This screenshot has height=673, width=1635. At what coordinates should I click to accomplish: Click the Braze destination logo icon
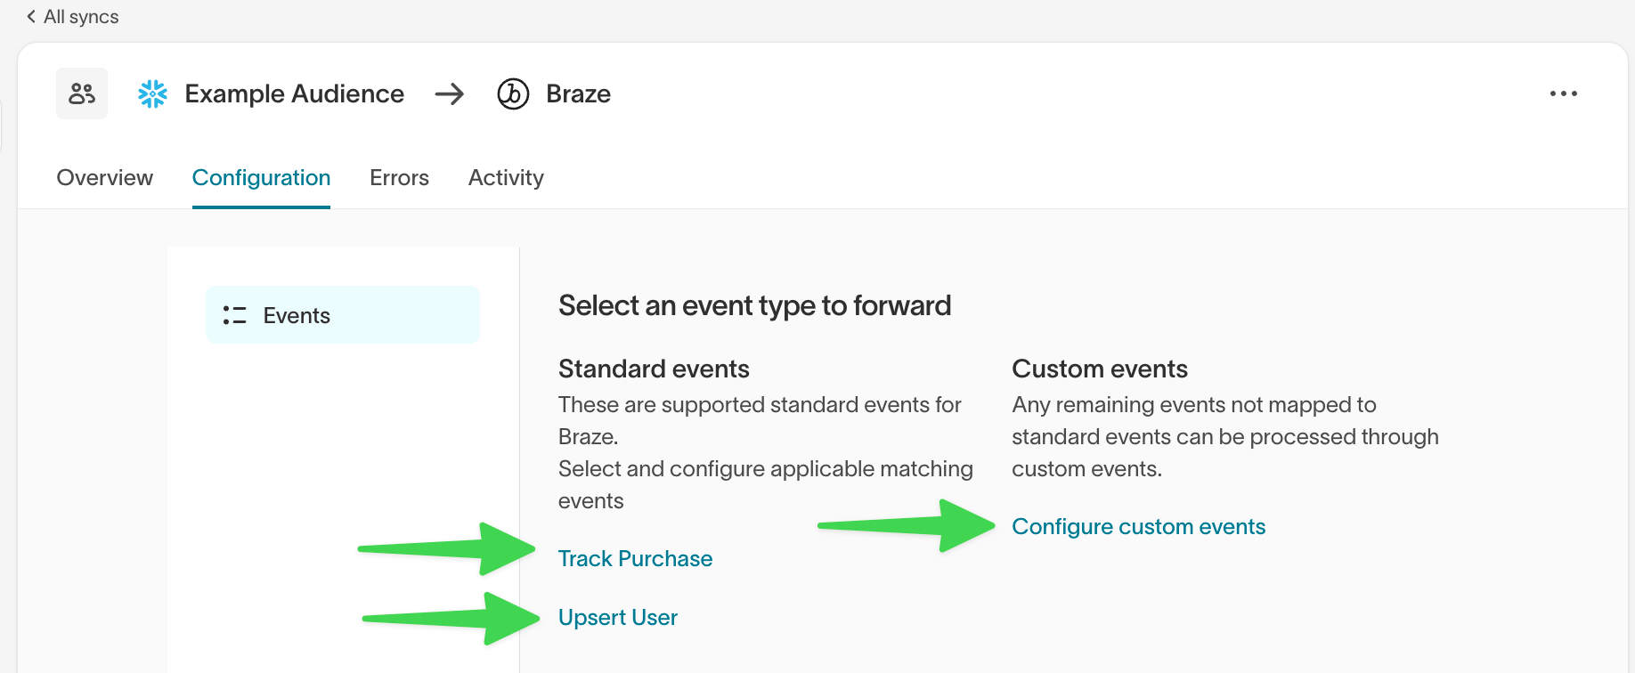pos(513,93)
